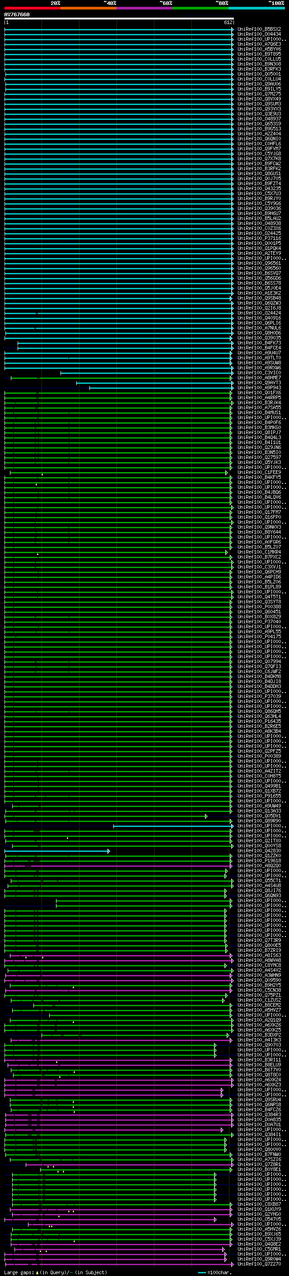Screen dimensions: 289x1276
Task: Click label UniRef100_P16435
Action: pos(259,721)
